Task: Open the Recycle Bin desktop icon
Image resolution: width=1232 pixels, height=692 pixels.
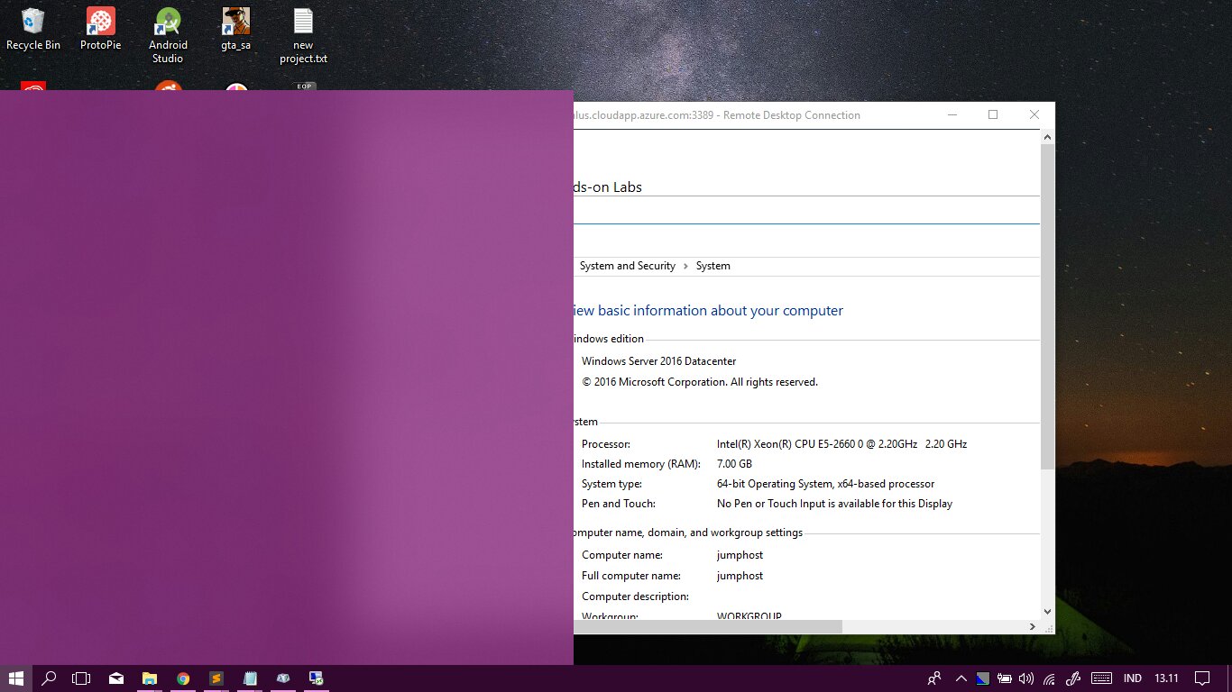Action: click(33, 29)
